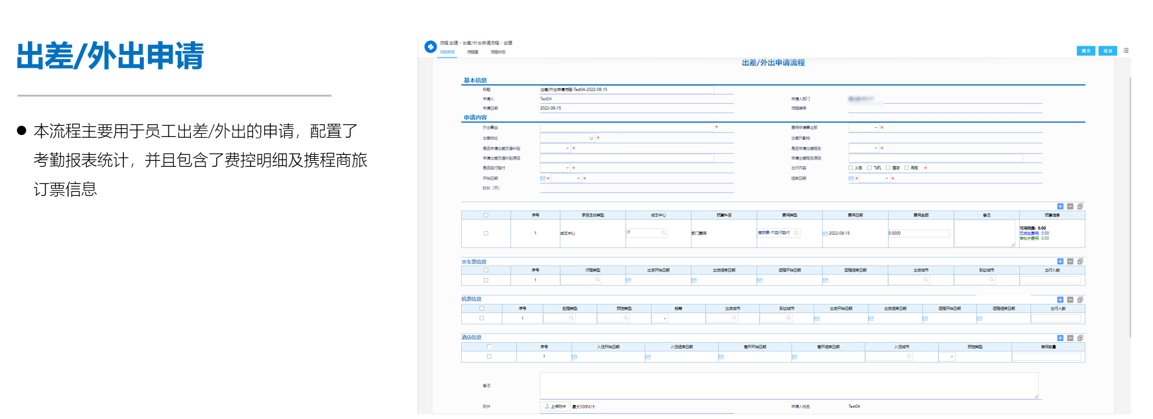Search the train departure city lookup
This screenshot has width=1153, height=419.
[926, 280]
